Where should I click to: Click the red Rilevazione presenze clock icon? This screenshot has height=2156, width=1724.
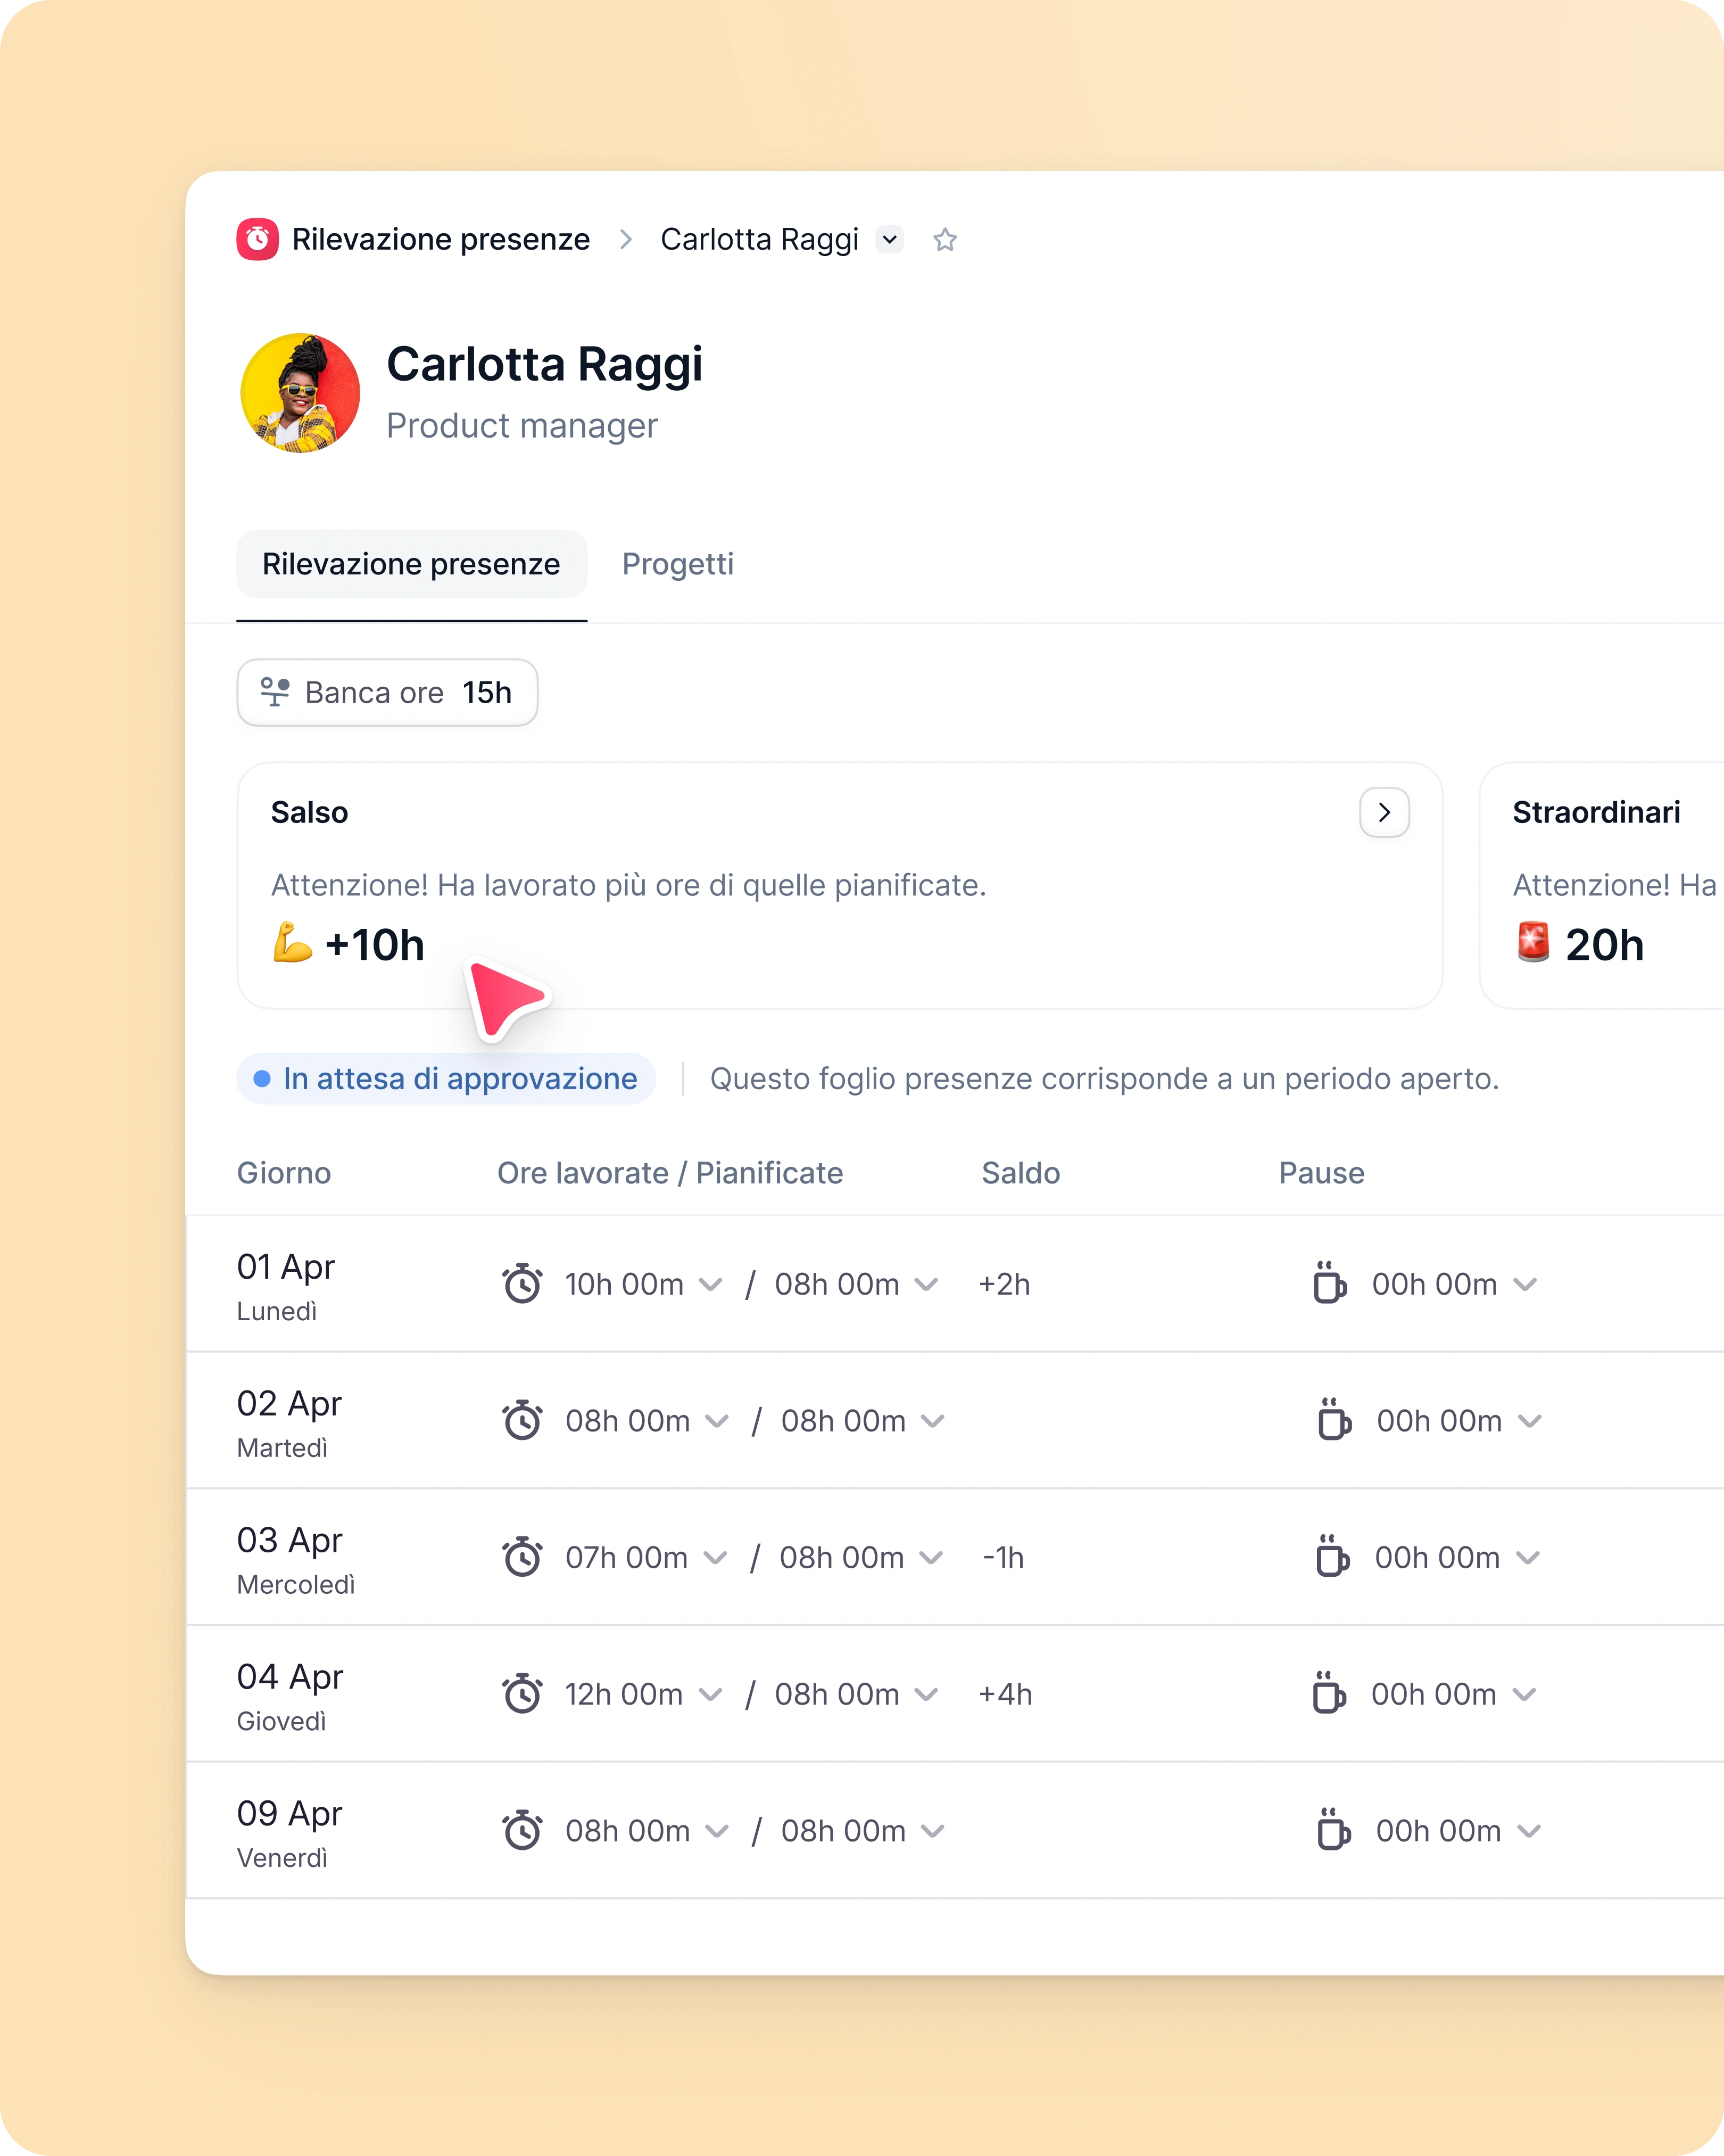click(257, 239)
